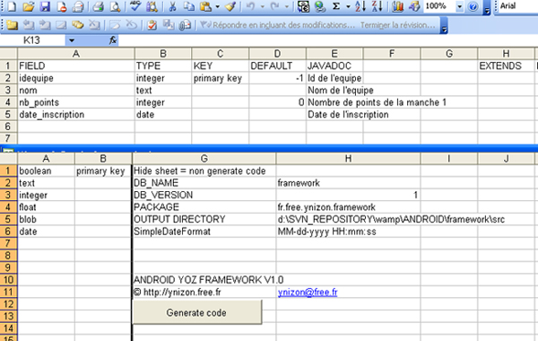This screenshot has height=341, width=538.
Task: Select the 'MM-dd-yyyy HH:mm:ss' cell
Action: [348, 232]
